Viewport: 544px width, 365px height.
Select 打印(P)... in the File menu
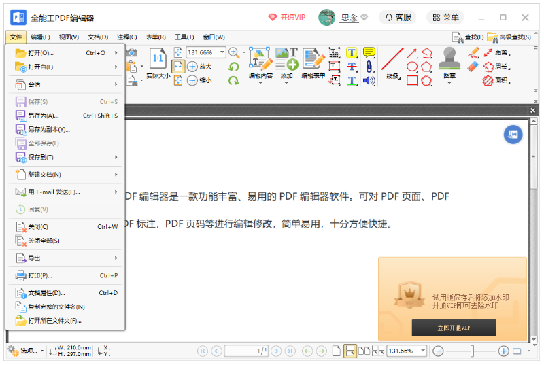click(x=65, y=275)
